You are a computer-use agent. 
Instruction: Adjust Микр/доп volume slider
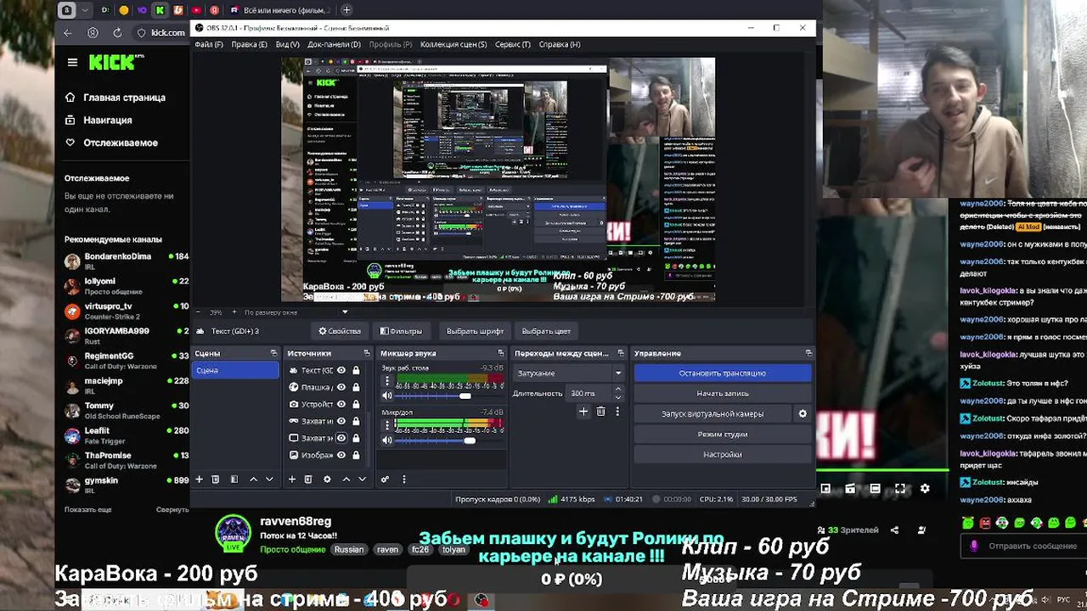(470, 440)
